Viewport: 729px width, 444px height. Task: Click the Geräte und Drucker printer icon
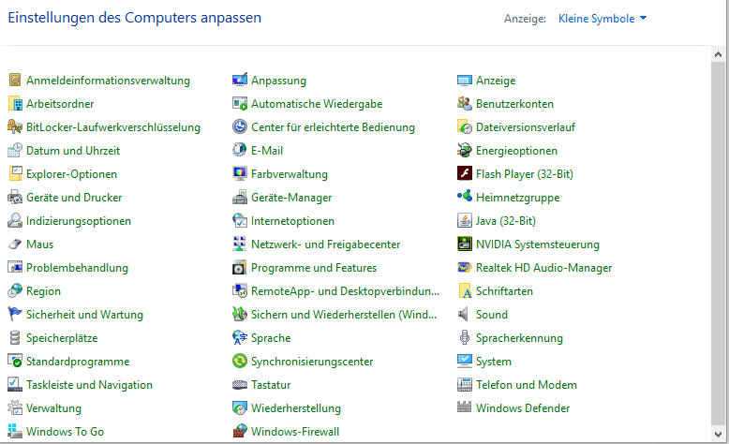point(15,197)
